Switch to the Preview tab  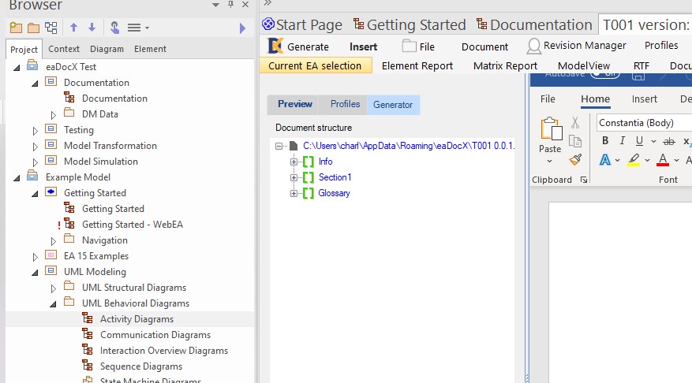pos(295,104)
